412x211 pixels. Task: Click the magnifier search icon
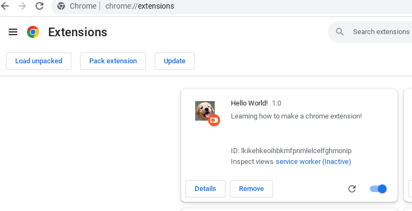pos(340,32)
